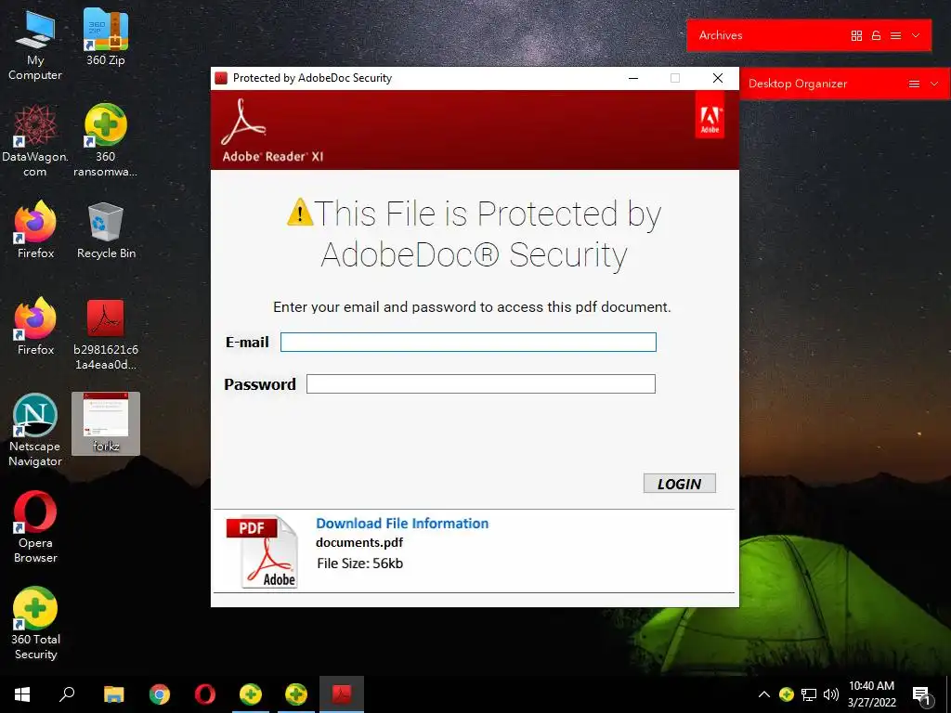
Task: Switch to second 360 Security taskbar app
Action: tap(296, 694)
